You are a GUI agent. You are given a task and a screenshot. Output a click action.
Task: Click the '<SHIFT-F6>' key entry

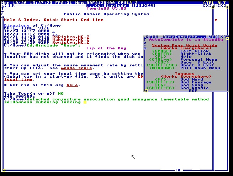tap(160, 88)
